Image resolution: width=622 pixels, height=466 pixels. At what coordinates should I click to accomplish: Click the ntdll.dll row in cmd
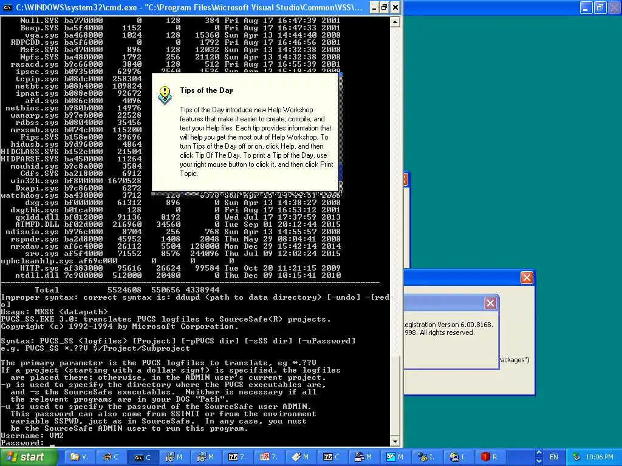click(178, 275)
